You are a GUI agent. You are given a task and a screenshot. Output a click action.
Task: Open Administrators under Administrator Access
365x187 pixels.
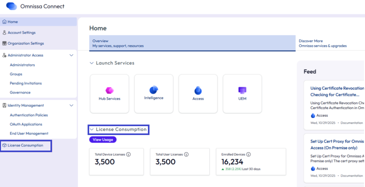pyautogui.click(x=22, y=65)
